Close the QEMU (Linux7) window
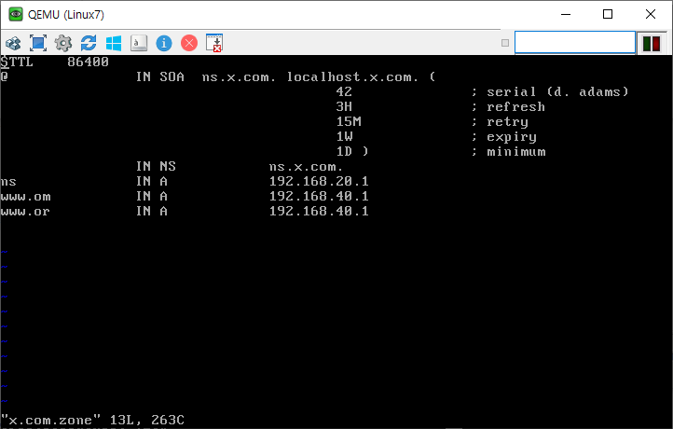 [x=651, y=14]
